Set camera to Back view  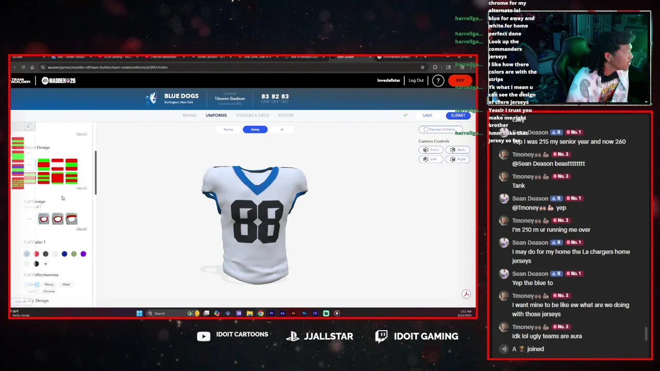(458, 150)
